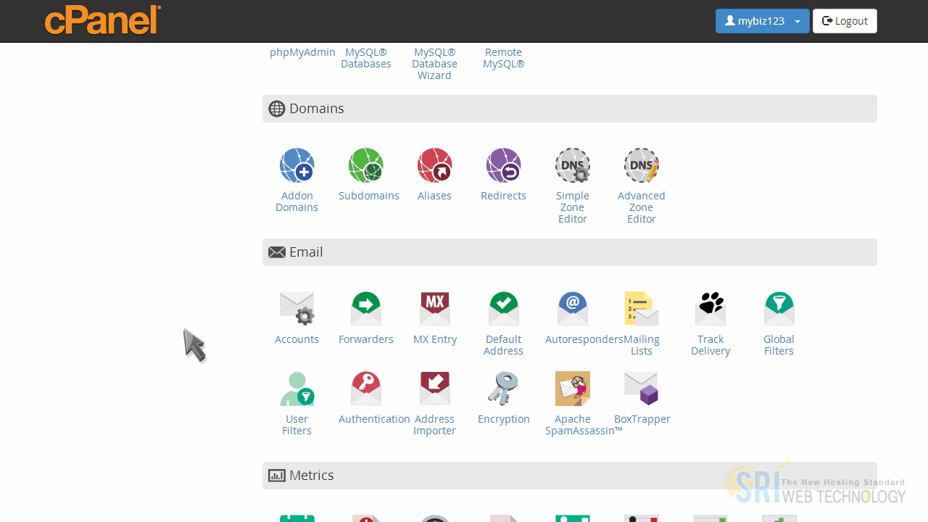Click the Logout button
Image resolution: width=928 pixels, height=522 pixels.
point(845,21)
